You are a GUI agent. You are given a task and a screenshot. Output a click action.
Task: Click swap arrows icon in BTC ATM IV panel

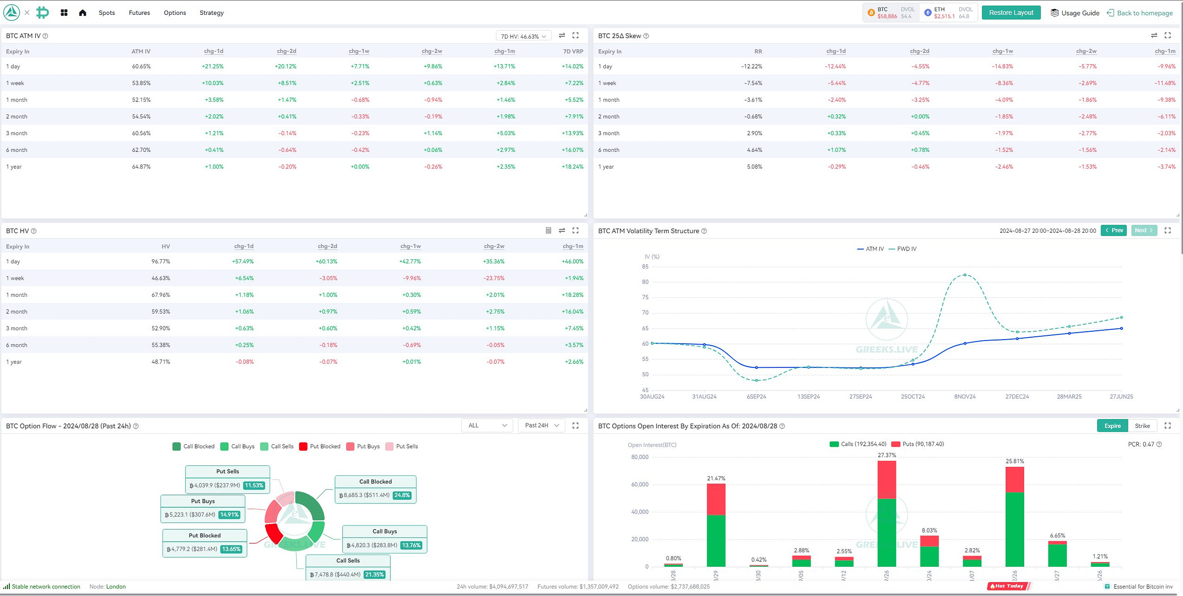click(x=562, y=35)
